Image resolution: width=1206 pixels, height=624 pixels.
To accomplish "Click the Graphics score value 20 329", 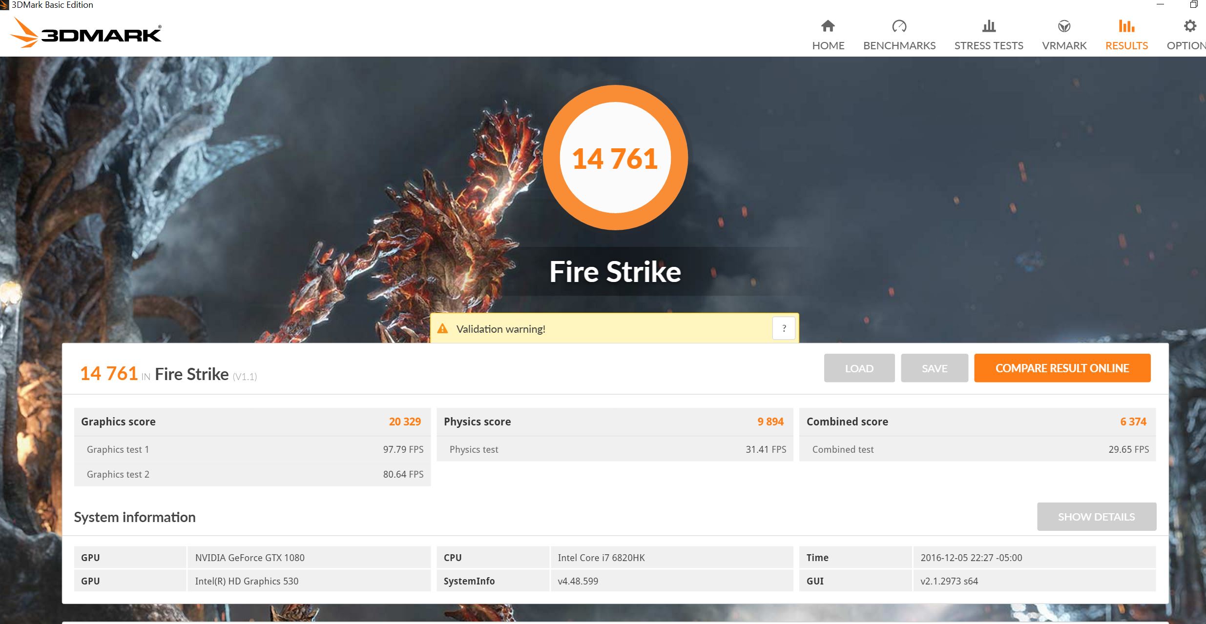I will click(x=405, y=422).
